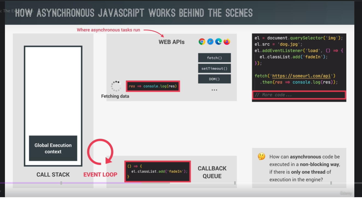Viewport: 362px width, 201px height.
Task: Click the ellipsis under the DOM() box
Action: (x=214, y=90)
